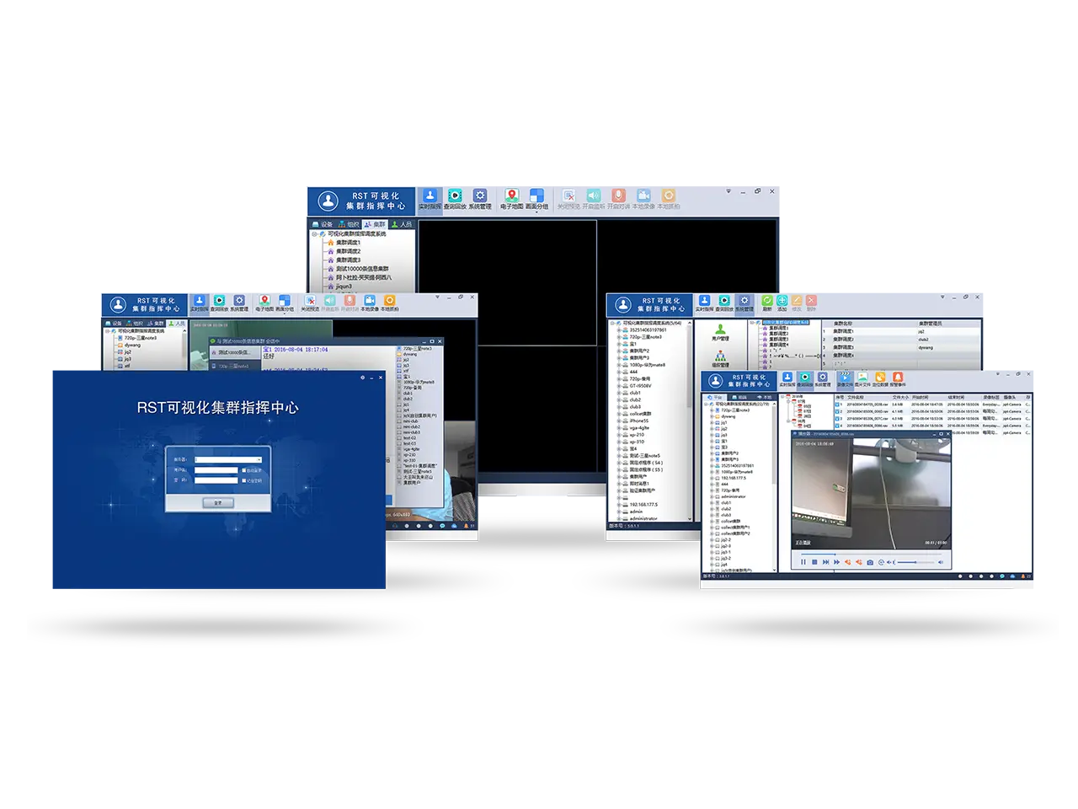The image size is (1078, 809).
Task: Open 系统管理 gear icon in top window
Action: 479,198
